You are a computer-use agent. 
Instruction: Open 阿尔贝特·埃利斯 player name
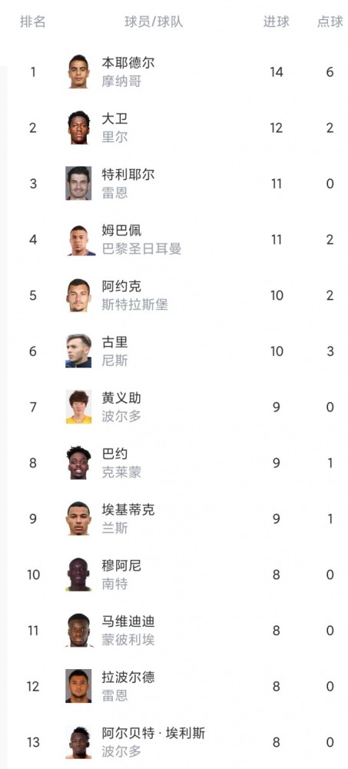154,734
